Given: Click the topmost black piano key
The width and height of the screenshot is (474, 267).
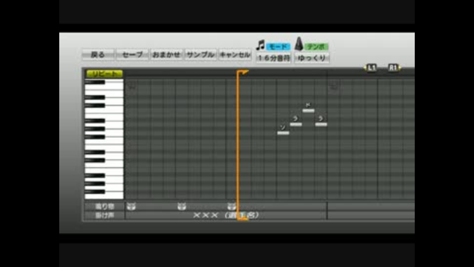Looking at the screenshot, I should pyautogui.click(x=95, y=82).
